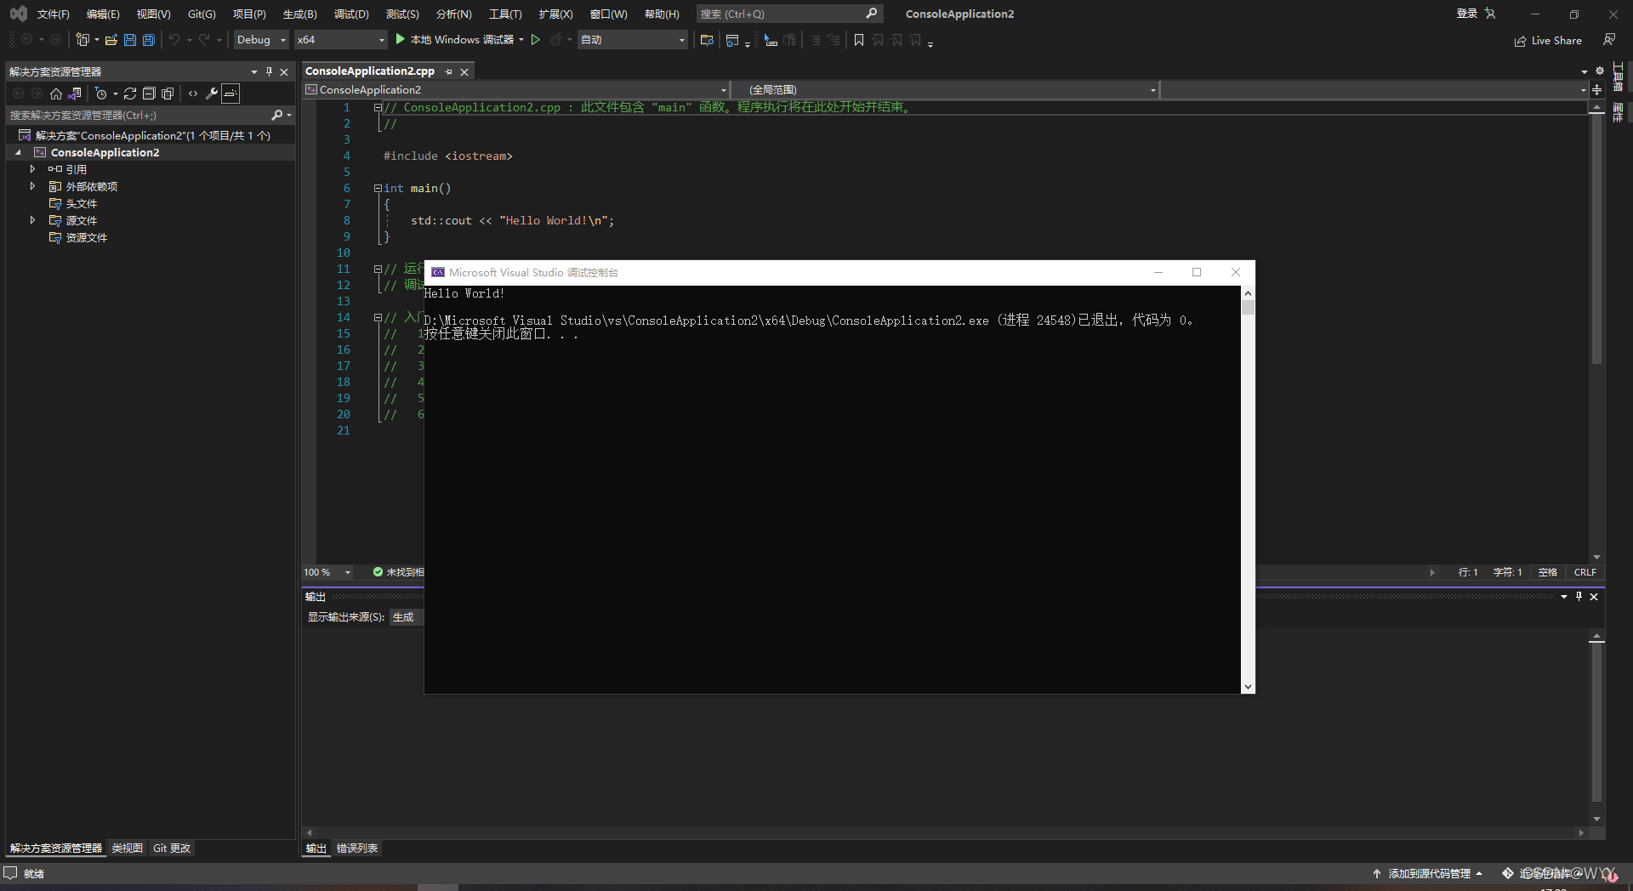
Task: Open the 调试(D) menu
Action: 351,14
